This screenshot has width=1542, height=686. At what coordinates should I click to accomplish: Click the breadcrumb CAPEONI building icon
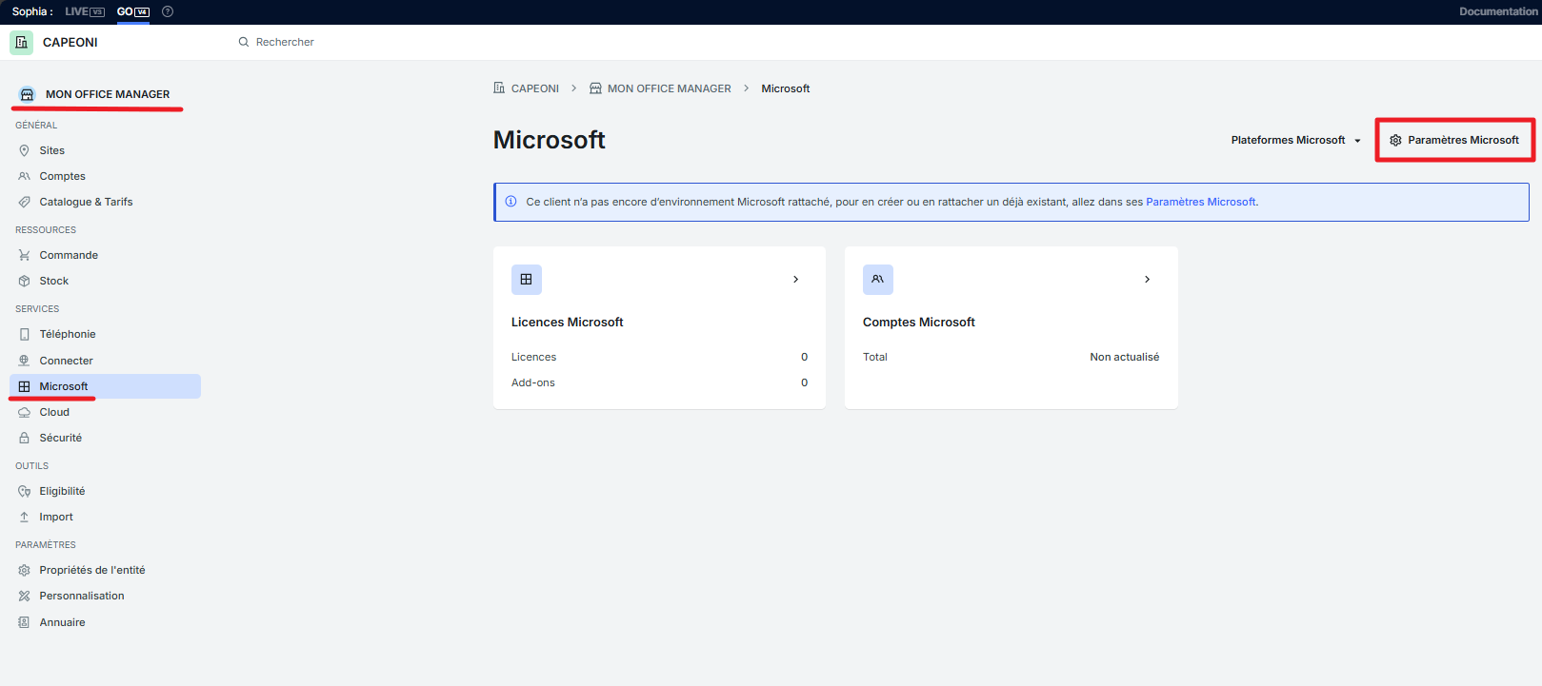(x=499, y=88)
